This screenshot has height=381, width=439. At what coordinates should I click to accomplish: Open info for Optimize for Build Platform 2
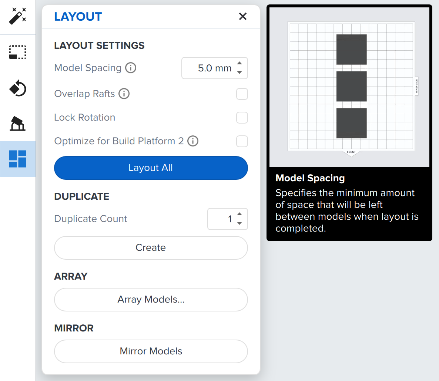(193, 141)
